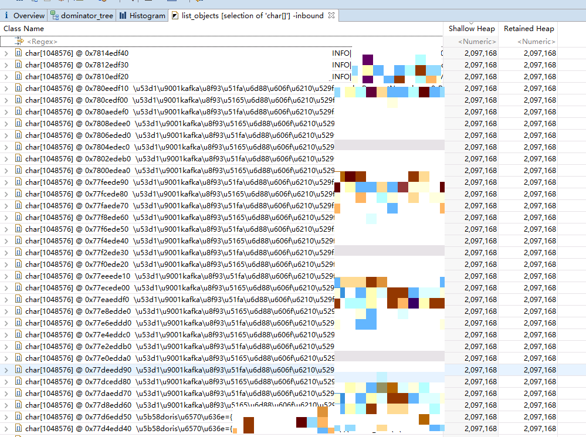Viewport: 586px width, 437px height.
Task: Click the array icon of row 0x77dcedd80
Action: pos(18,381)
